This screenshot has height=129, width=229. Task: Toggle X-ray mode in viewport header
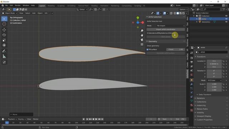(171, 13)
